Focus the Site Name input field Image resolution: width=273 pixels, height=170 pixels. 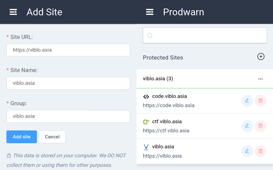68,83
